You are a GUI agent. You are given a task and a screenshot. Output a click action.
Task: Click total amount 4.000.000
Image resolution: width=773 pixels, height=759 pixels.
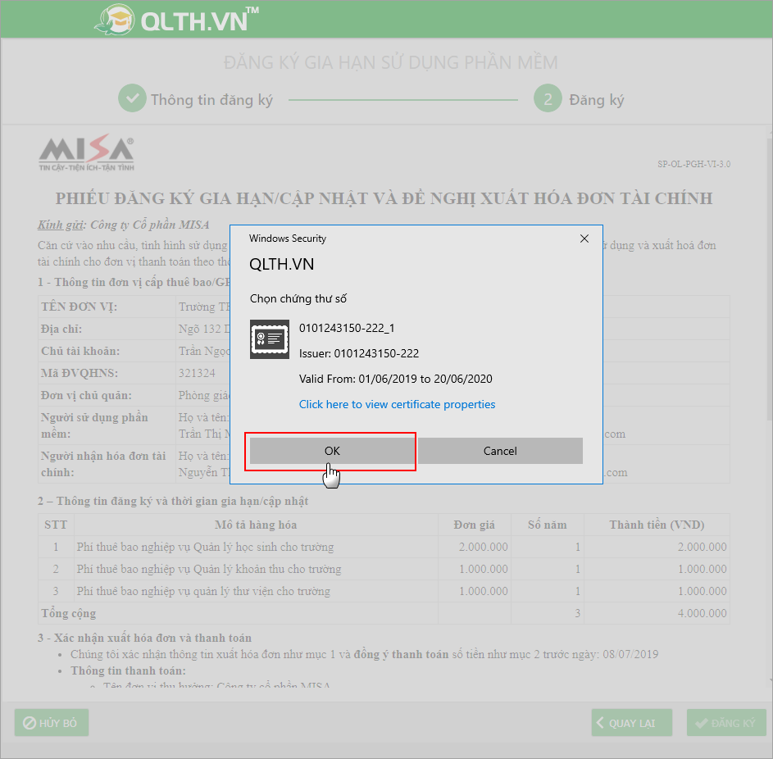[x=702, y=613]
